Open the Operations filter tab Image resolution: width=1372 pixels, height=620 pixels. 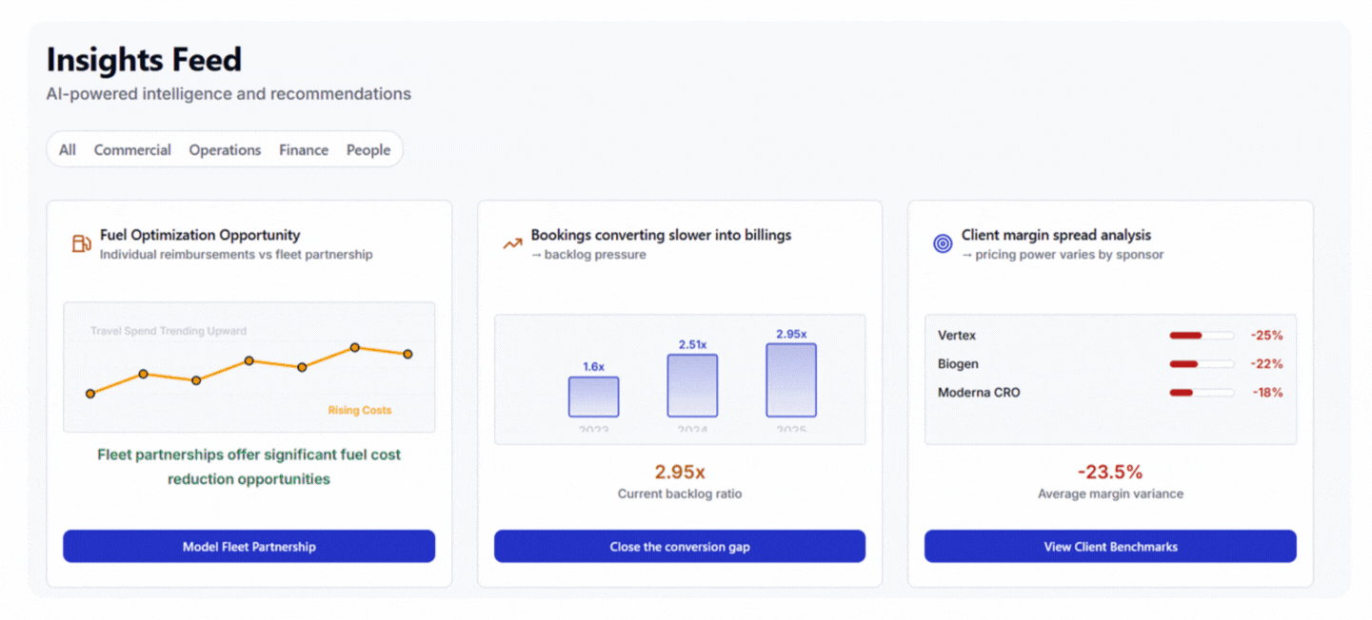[x=225, y=150]
